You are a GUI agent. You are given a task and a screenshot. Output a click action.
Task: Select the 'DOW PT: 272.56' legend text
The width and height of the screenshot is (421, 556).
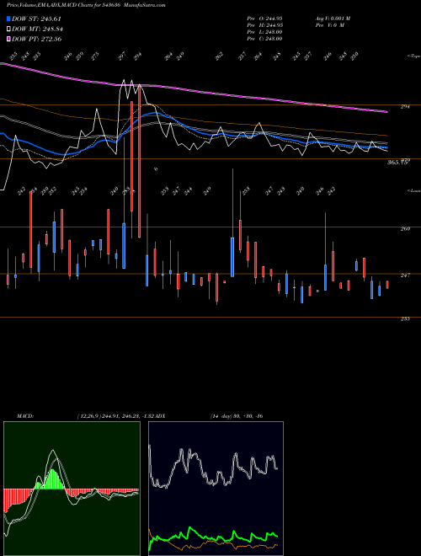(37, 39)
